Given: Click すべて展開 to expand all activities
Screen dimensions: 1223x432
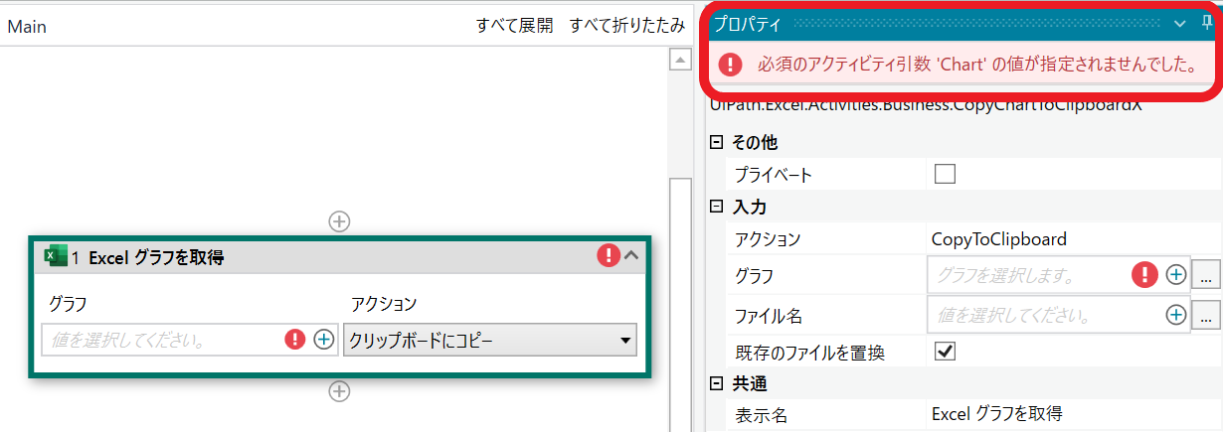Looking at the screenshot, I should (x=514, y=27).
